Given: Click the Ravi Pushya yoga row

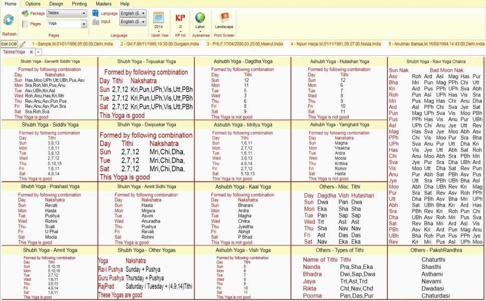Looking at the screenshot, I should (x=130, y=269).
